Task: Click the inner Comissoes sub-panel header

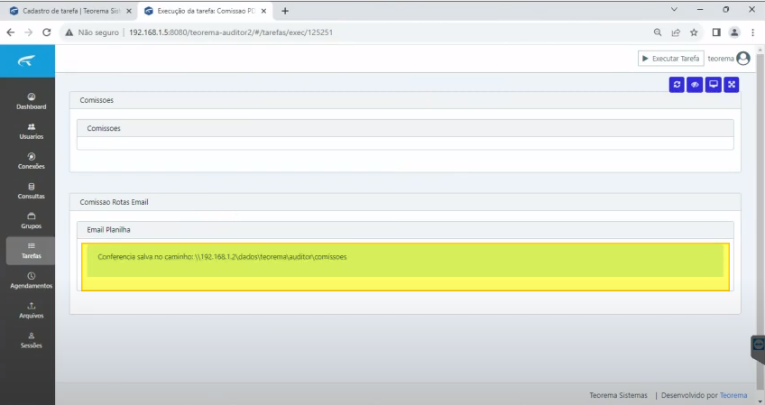Action: pyautogui.click(x=405, y=128)
